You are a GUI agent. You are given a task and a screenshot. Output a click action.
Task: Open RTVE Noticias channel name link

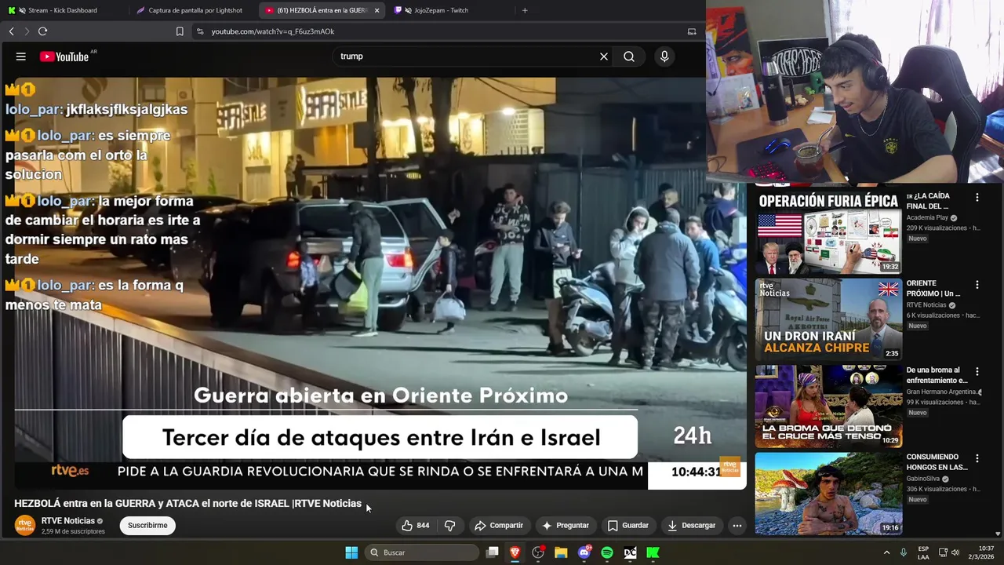(x=68, y=521)
